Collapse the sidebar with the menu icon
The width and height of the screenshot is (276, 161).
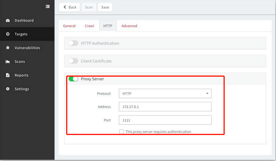coord(48,6)
